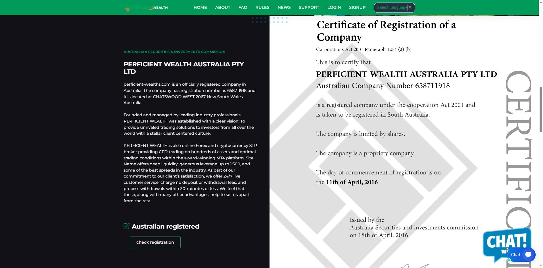This screenshot has height=268, width=543.
Task: Click the "This is to certify that" line
Action: pyautogui.click(x=343, y=62)
